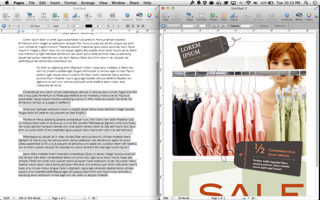Expand toolbar overflow chevron in Untitled 2
The height and width of the screenshot is (200, 320).
coord(316,17)
